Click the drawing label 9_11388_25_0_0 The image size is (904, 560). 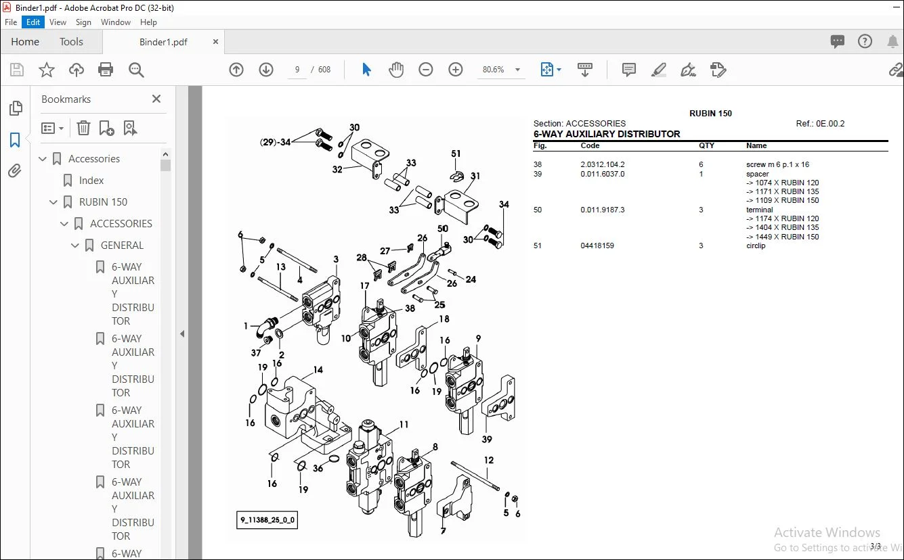tap(267, 521)
